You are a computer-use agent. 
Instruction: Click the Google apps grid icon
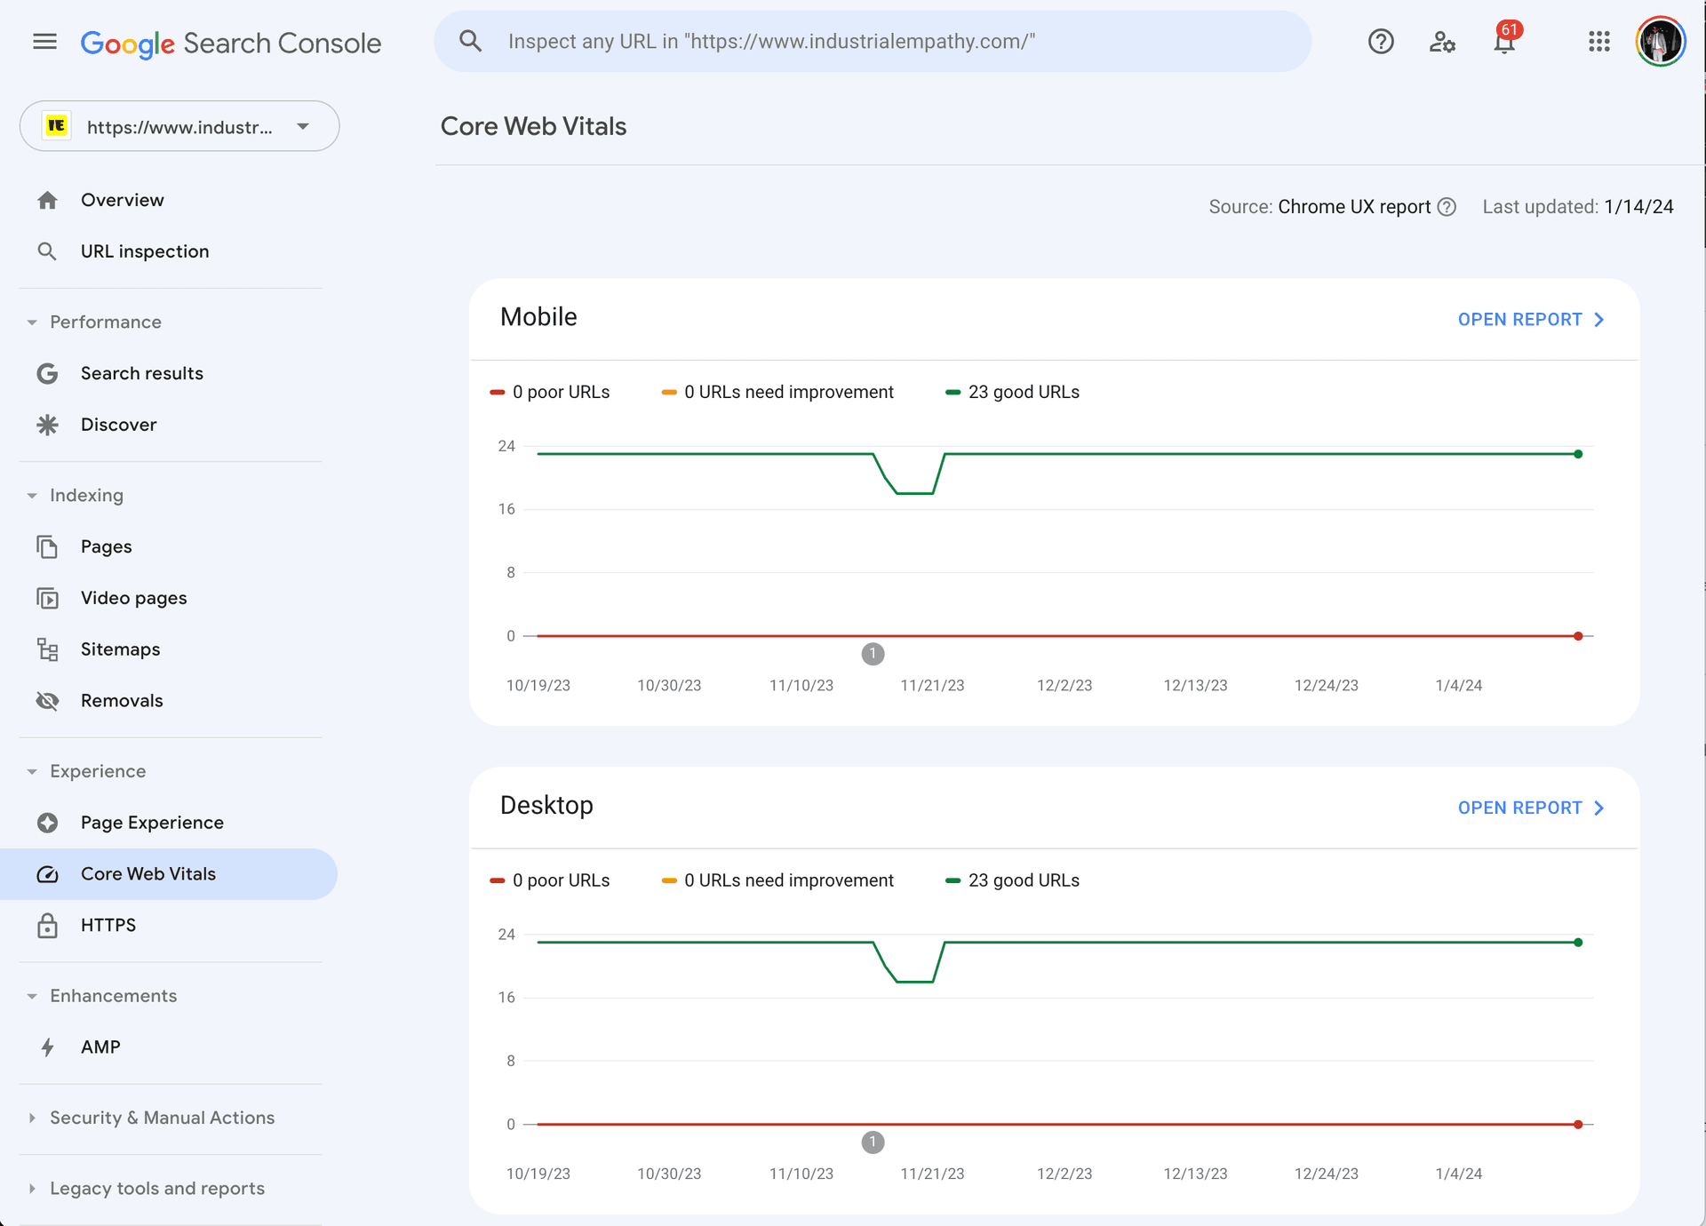[1598, 41]
